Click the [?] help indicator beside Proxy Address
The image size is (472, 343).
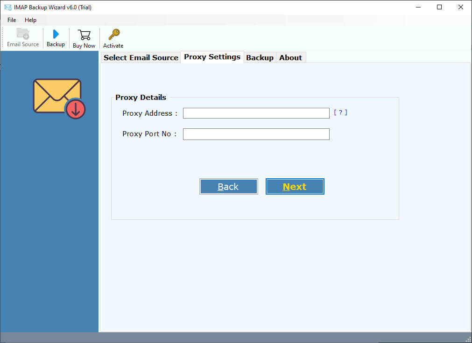click(x=340, y=112)
